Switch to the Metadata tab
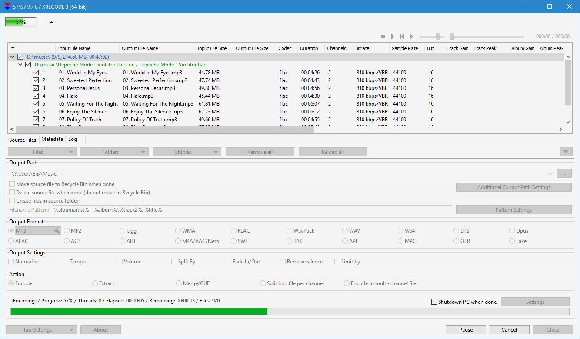 (x=52, y=139)
